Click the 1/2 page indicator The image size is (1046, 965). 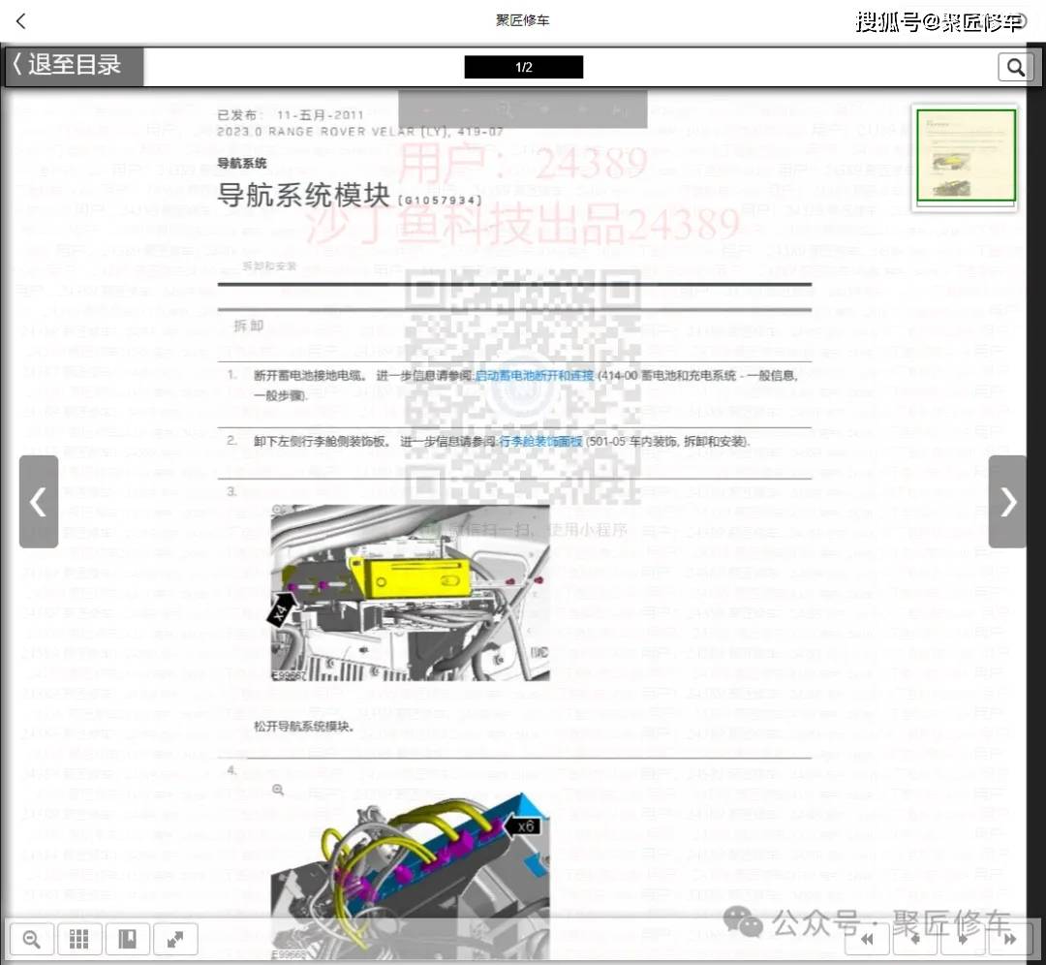pos(524,67)
